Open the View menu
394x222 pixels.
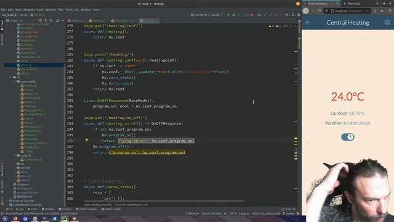click(x=18, y=10)
